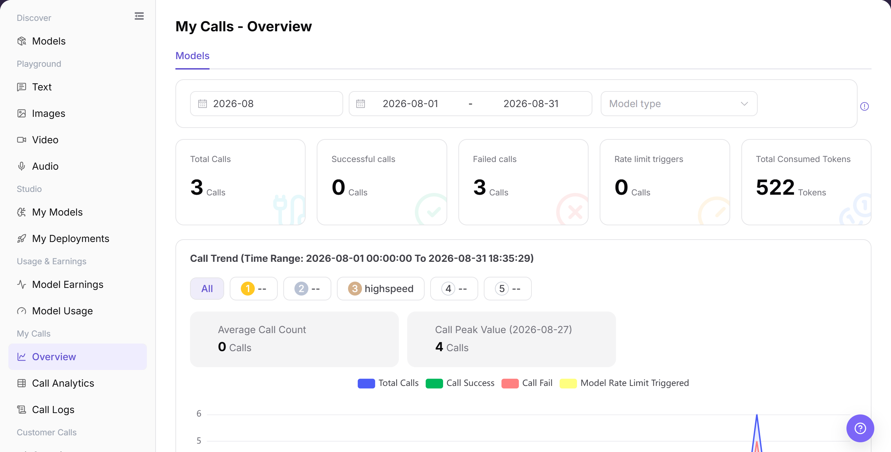Navigate to Audio playground
The image size is (891, 452).
coord(78,166)
